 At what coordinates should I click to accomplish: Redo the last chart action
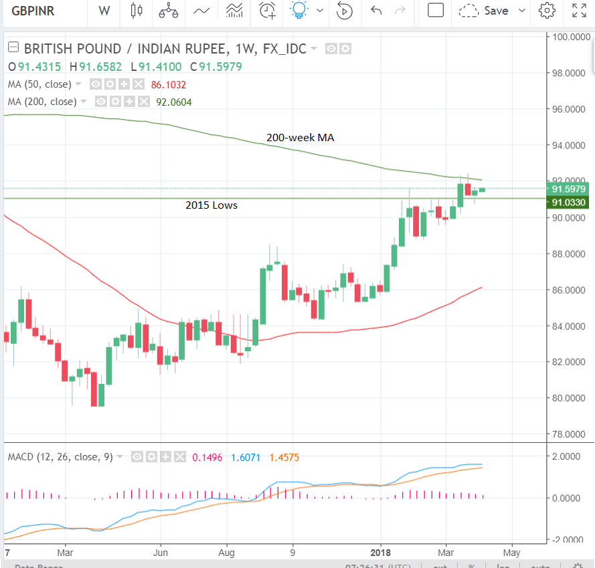400,11
